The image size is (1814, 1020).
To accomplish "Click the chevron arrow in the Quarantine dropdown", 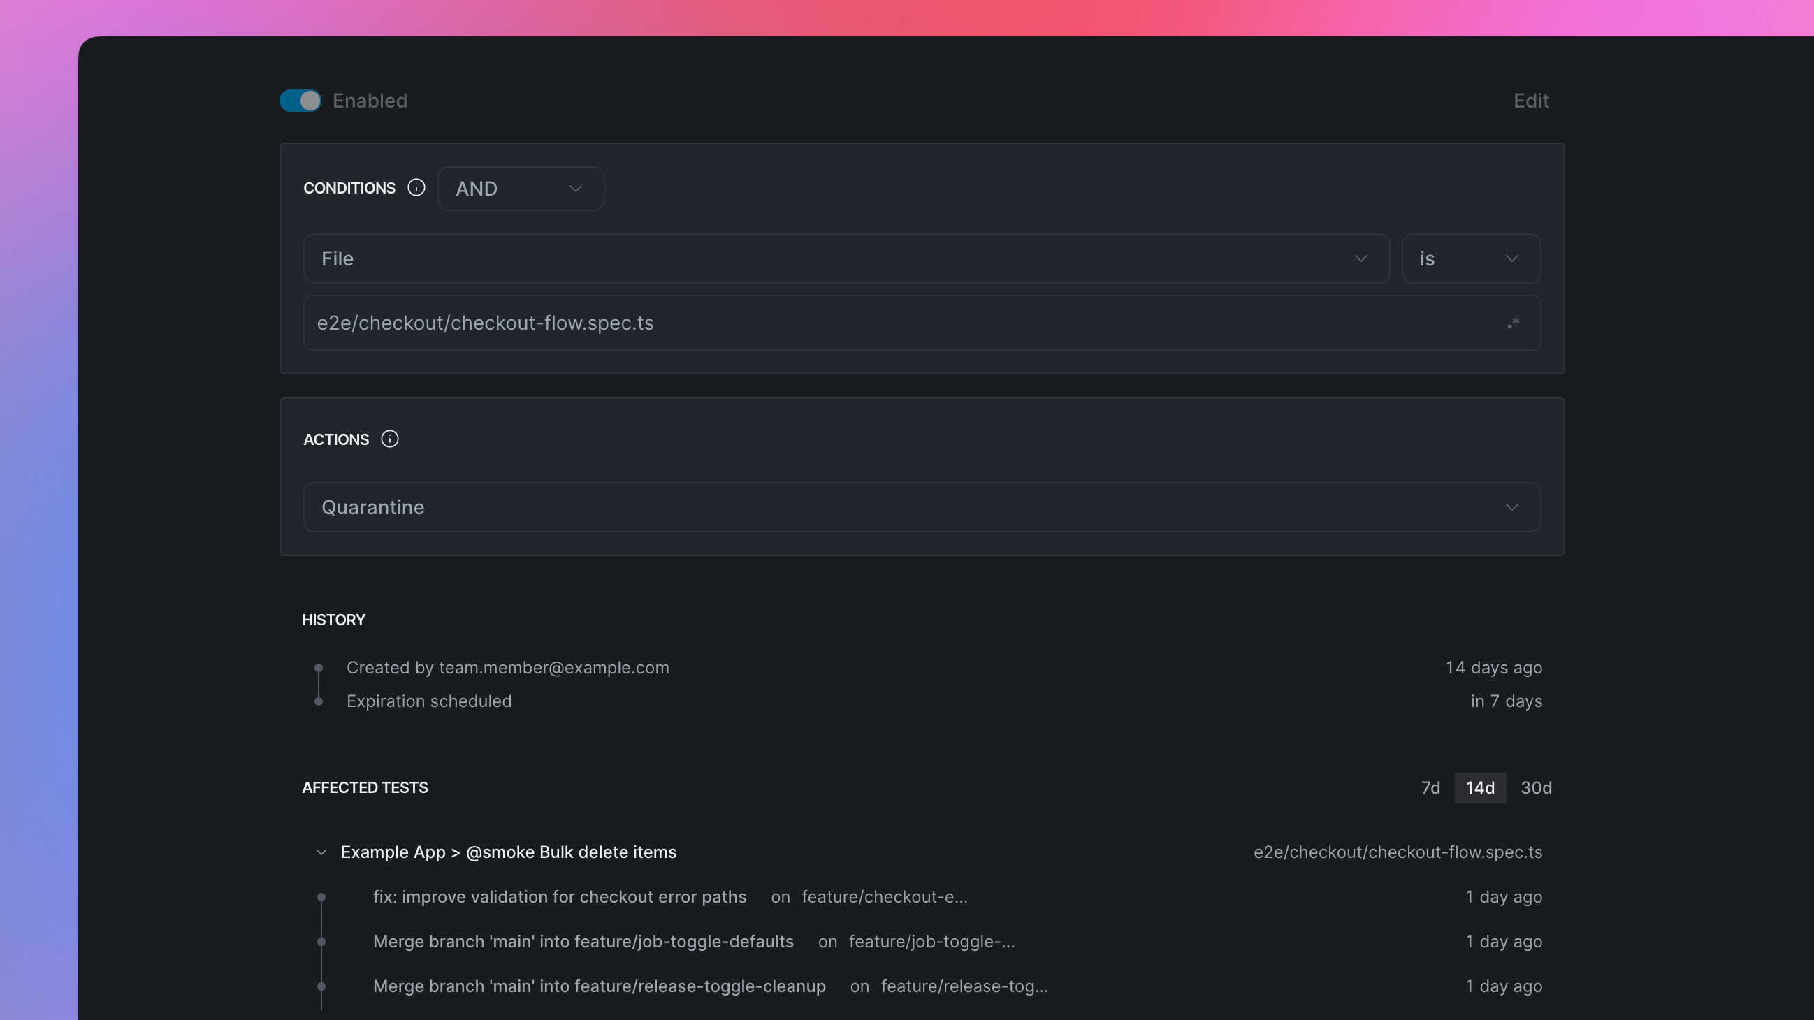I will pos(1511,507).
